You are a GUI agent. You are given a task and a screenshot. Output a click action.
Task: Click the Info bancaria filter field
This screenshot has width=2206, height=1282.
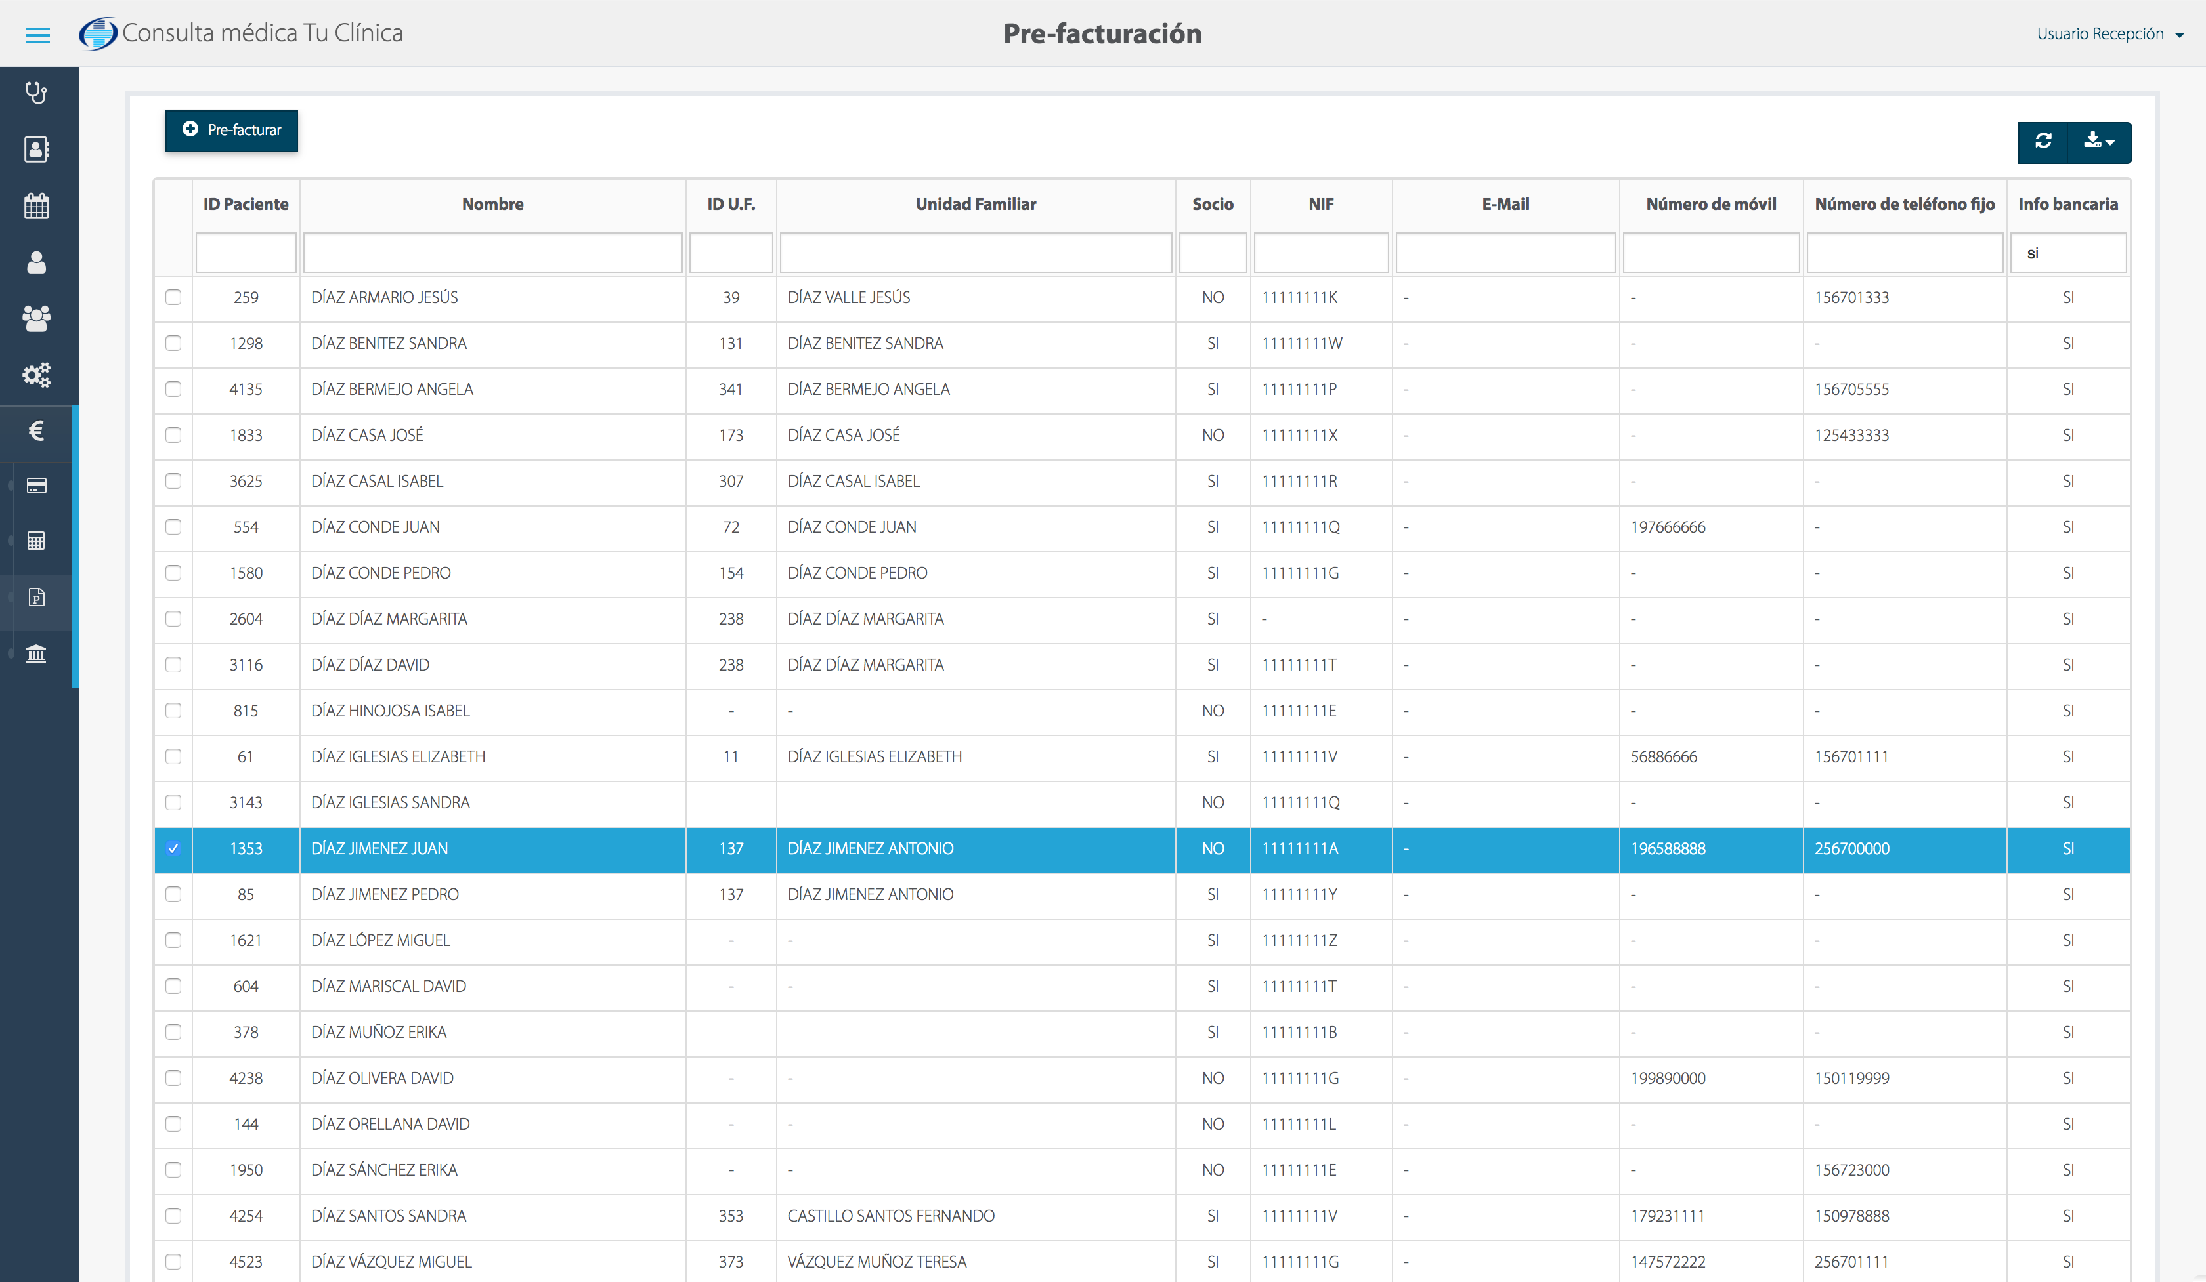click(2067, 254)
